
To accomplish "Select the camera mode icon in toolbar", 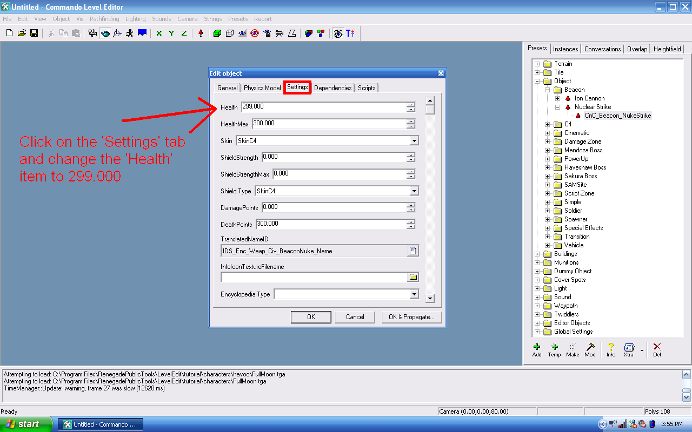I will [x=92, y=33].
